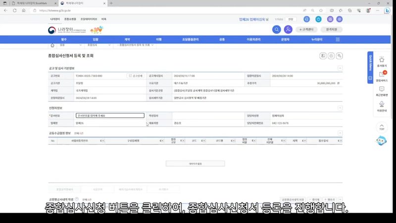Viewport: 396px width, 223px height.
Task: Click 행추가 button
Action: coord(330,200)
